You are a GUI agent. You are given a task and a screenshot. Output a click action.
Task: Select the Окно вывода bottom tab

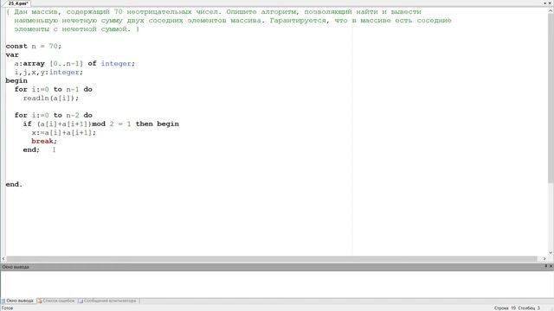coord(17,301)
